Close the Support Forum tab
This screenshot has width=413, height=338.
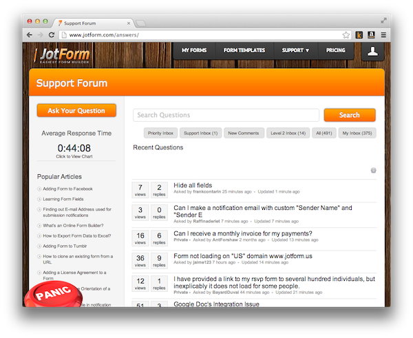point(129,23)
